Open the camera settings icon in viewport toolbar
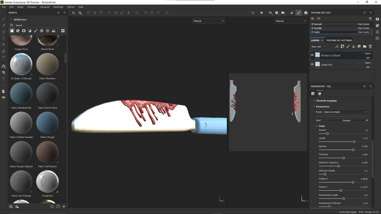The image size is (381, 214). 283,12
